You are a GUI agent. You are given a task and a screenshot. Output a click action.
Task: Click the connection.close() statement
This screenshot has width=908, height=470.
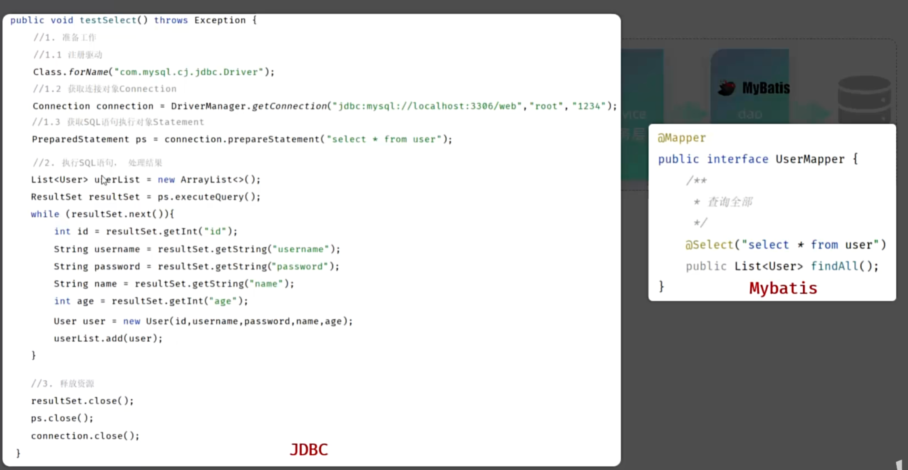[x=85, y=436]
